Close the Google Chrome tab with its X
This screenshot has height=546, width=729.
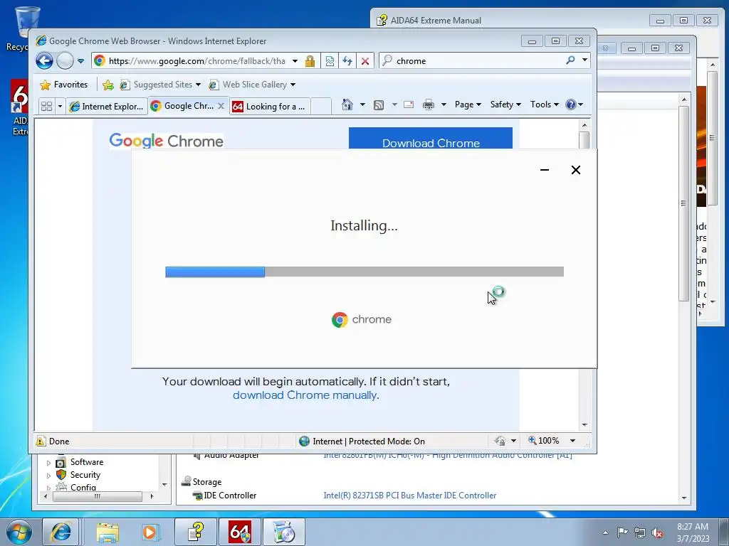click(221, 106)
